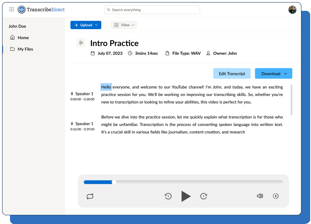The height and width of the screenshot is (224, 311).
Task: Select the second Speaker 1 segment label
Action: coord(82,124)
